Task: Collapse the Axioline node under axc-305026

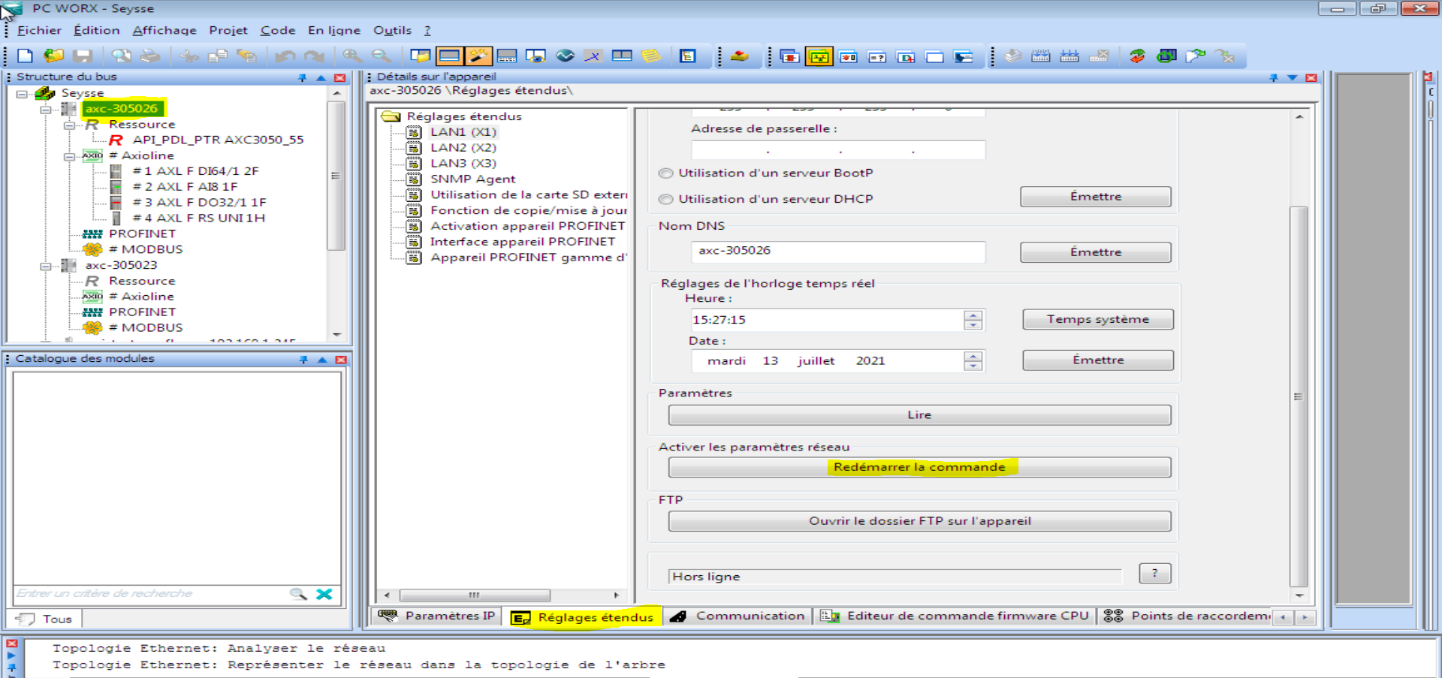Action: pos(69,156)
